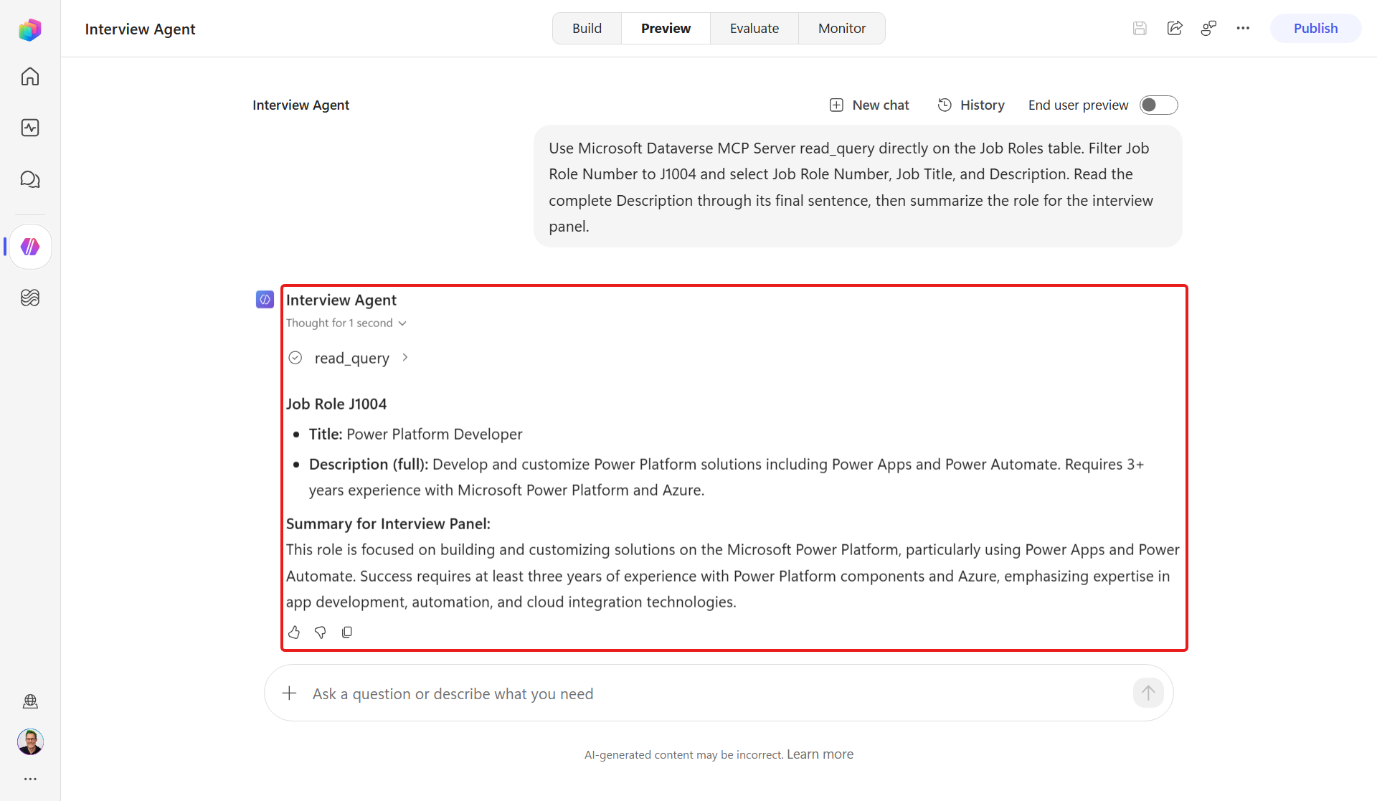Click the send arrow button
1377x801 pixels.
coord(1148,693)
